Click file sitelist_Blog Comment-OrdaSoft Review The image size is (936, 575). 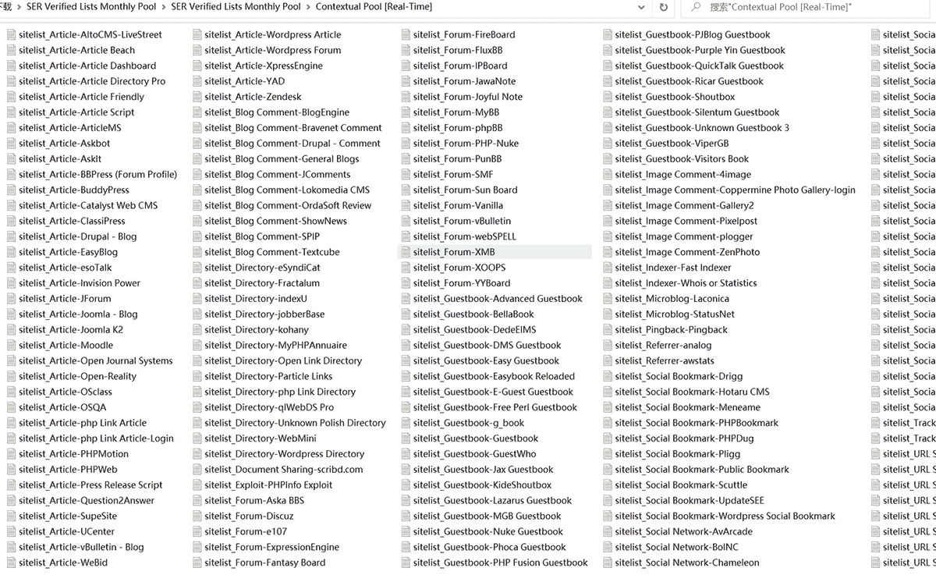pyautogui.click(x=288, y=205)
